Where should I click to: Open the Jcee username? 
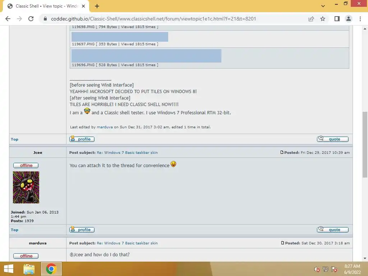click(x=37, y=152)
